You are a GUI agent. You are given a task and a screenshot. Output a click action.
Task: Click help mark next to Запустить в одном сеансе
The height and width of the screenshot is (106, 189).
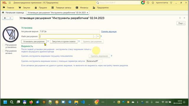[79, 42]
